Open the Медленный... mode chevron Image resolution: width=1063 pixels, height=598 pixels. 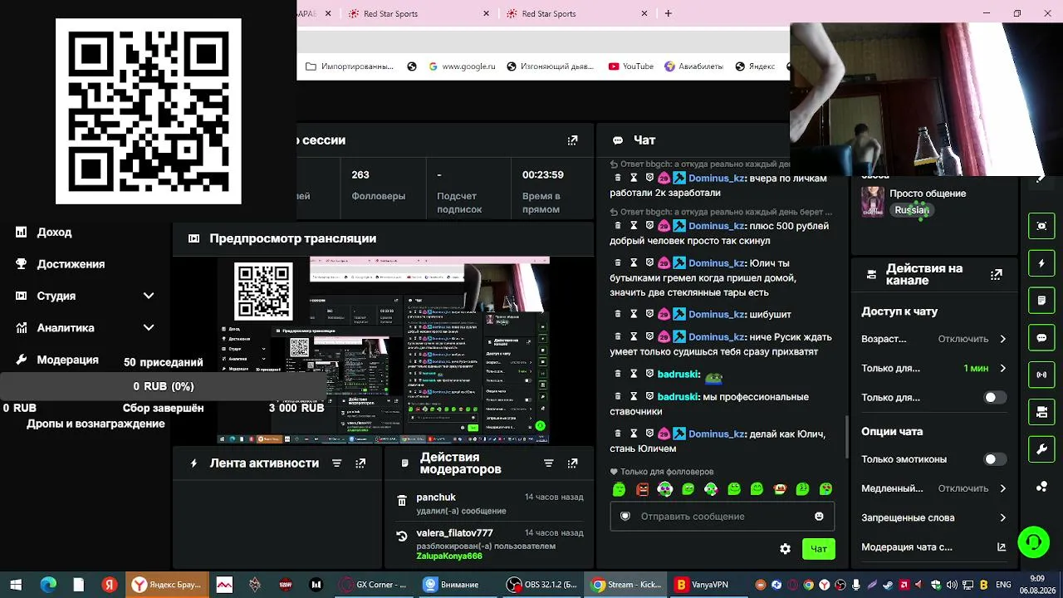1002,488
